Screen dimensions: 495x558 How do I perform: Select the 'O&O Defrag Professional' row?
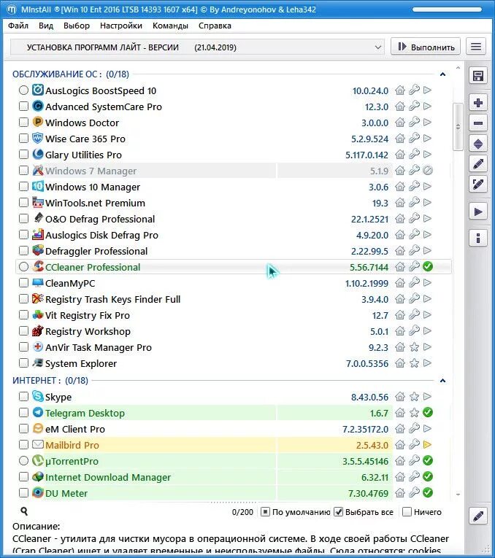pyautogui.click(x=233, y=219)
